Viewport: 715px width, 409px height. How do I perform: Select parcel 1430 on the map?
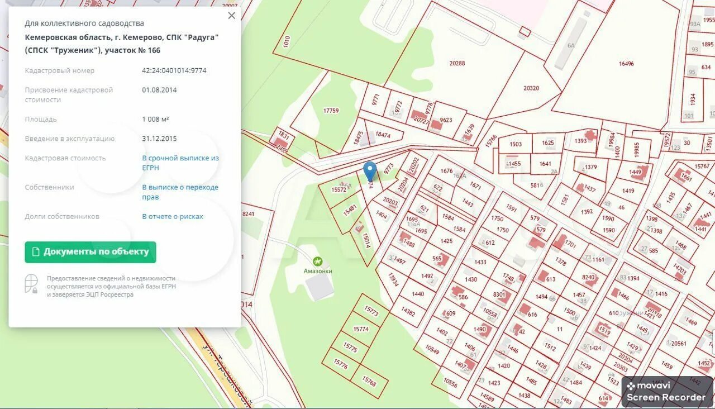pos(471,279)
